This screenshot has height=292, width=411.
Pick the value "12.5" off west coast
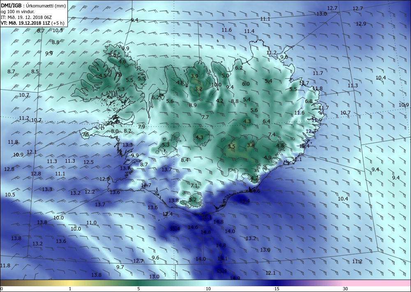click(x=88, y=162)
